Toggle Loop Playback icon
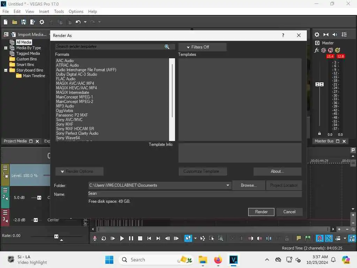 (104, 238)
